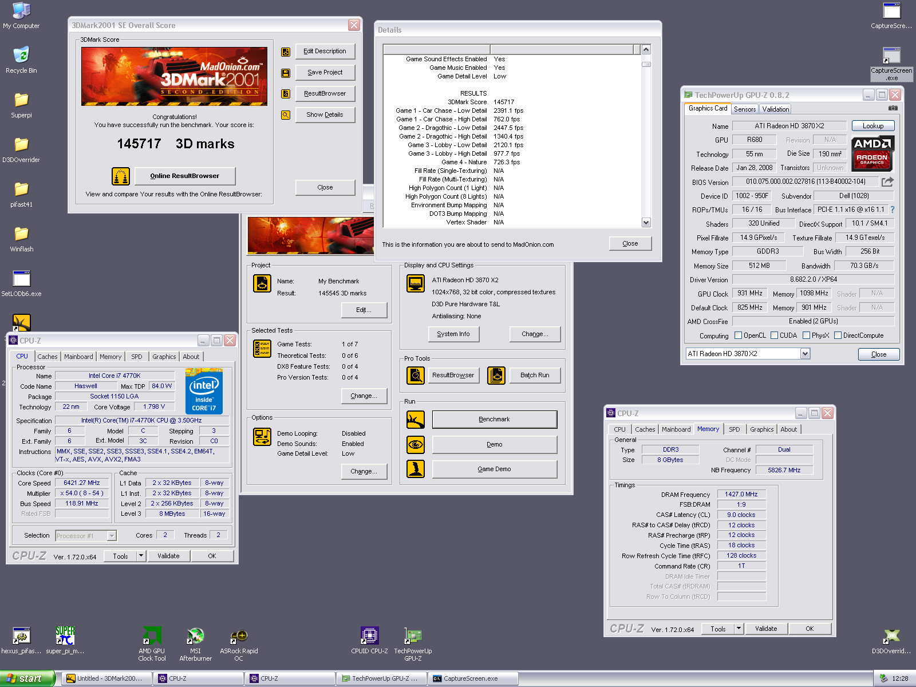The height and width of the screenshot is (687, 916).
Task: Click the GPU-Z screenshot camera icon
Action: (893, 108)
